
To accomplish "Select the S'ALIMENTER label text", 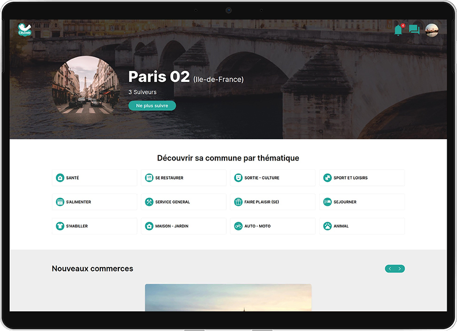I will pyautogui.click(x=78, y=202).
